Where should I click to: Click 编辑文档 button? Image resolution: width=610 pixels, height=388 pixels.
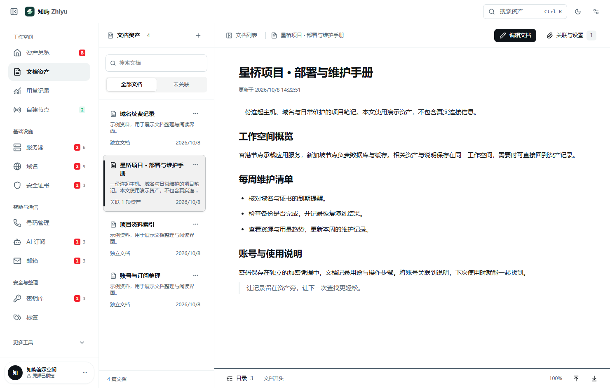[x=515, y=35]
